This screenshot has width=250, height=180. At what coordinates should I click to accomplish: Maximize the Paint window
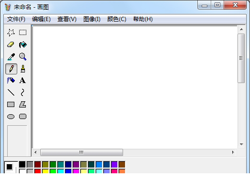(x=217, y=5)
